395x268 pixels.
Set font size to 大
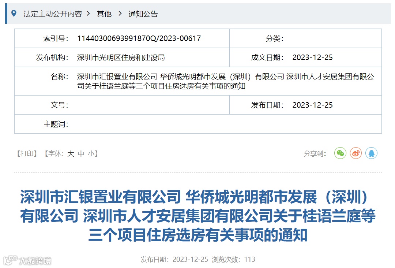pos(71,153)
